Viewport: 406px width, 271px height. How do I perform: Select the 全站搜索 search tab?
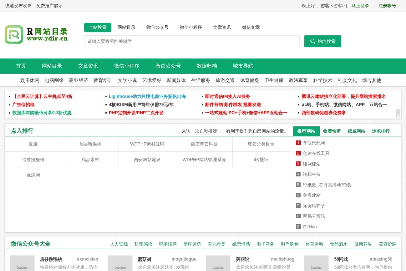click(x=98, y=27)
